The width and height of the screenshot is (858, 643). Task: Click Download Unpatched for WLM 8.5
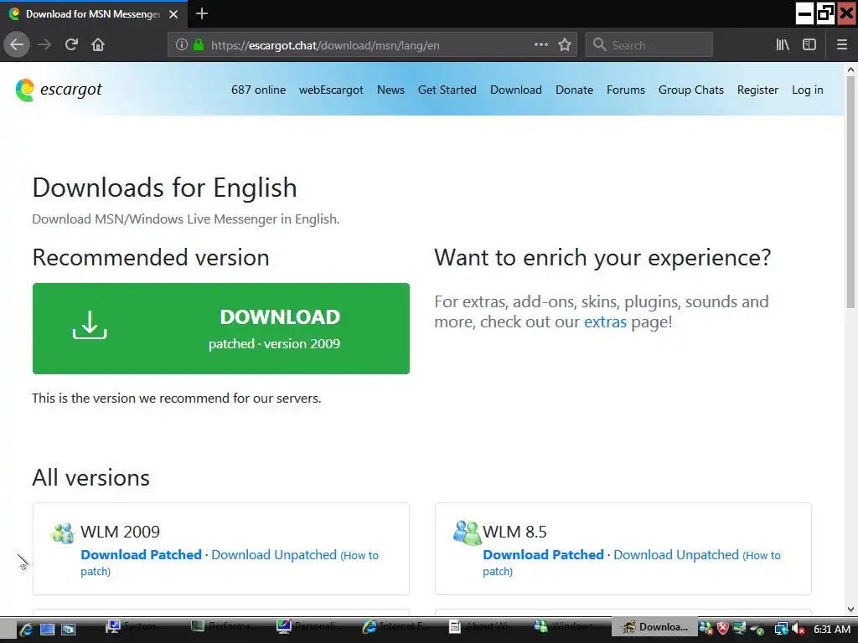tap(676, 554)
